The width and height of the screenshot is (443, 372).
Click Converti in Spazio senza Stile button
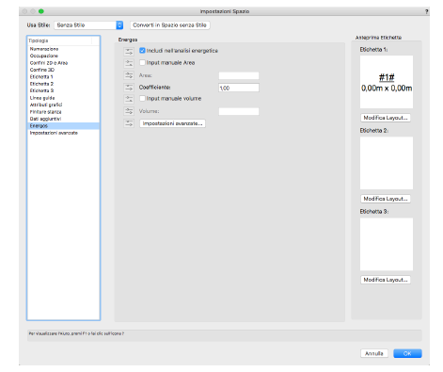(169, 25)
